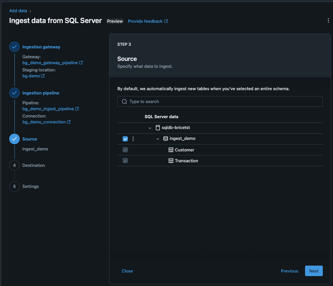The width and height of the screenshot is (333, 286).
Task: Click external link icon beside bg_demo_connection
Action: [69, 122]
